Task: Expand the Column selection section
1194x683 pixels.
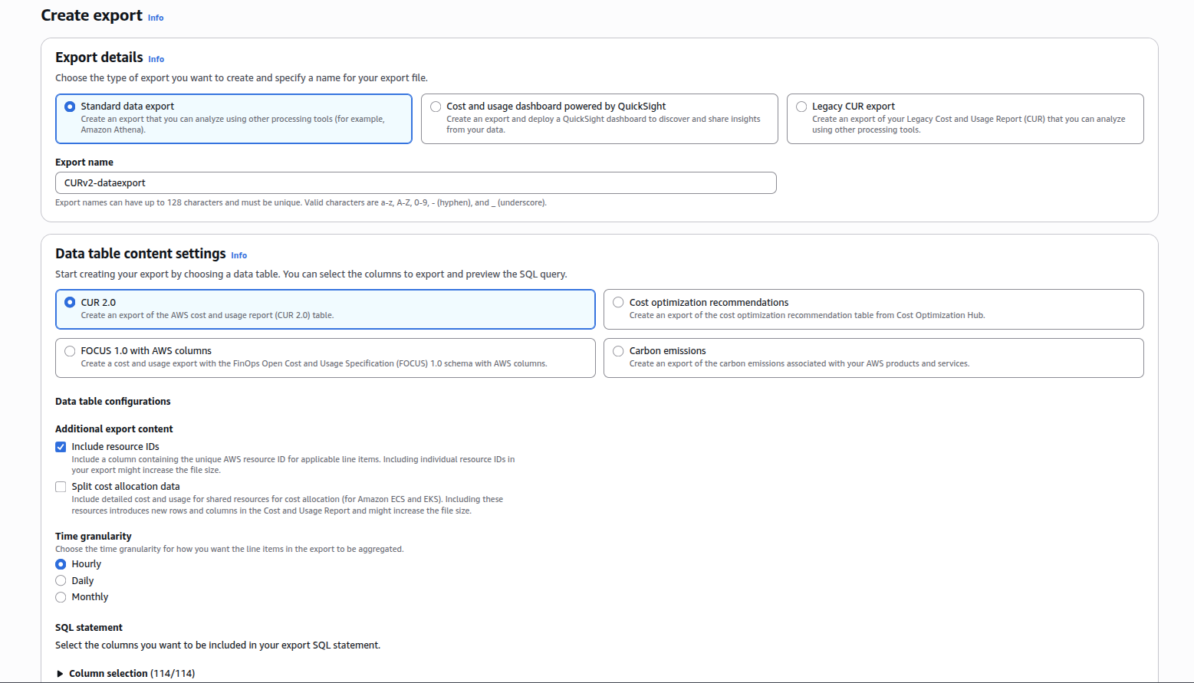Action: tap(131, 673)
